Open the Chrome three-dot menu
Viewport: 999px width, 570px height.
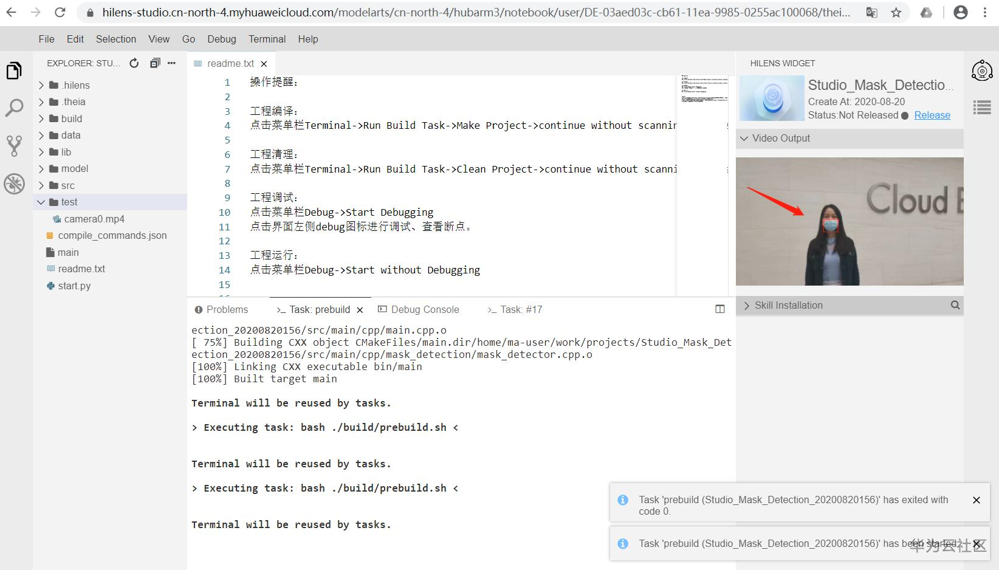(x=985, y=12)
